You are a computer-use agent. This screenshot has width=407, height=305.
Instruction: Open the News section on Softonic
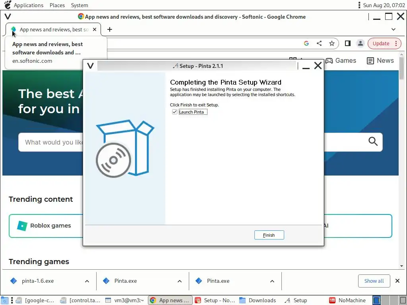click(x=380, y=61)
